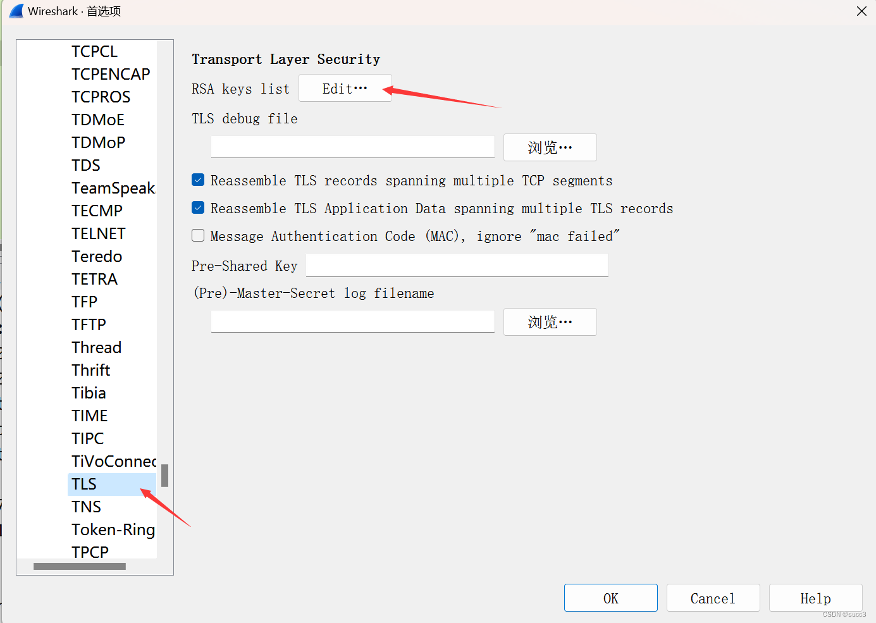This screenshot has width=876, height=623.
Task: Select TIPC protocol
Action: pos(87,438)
